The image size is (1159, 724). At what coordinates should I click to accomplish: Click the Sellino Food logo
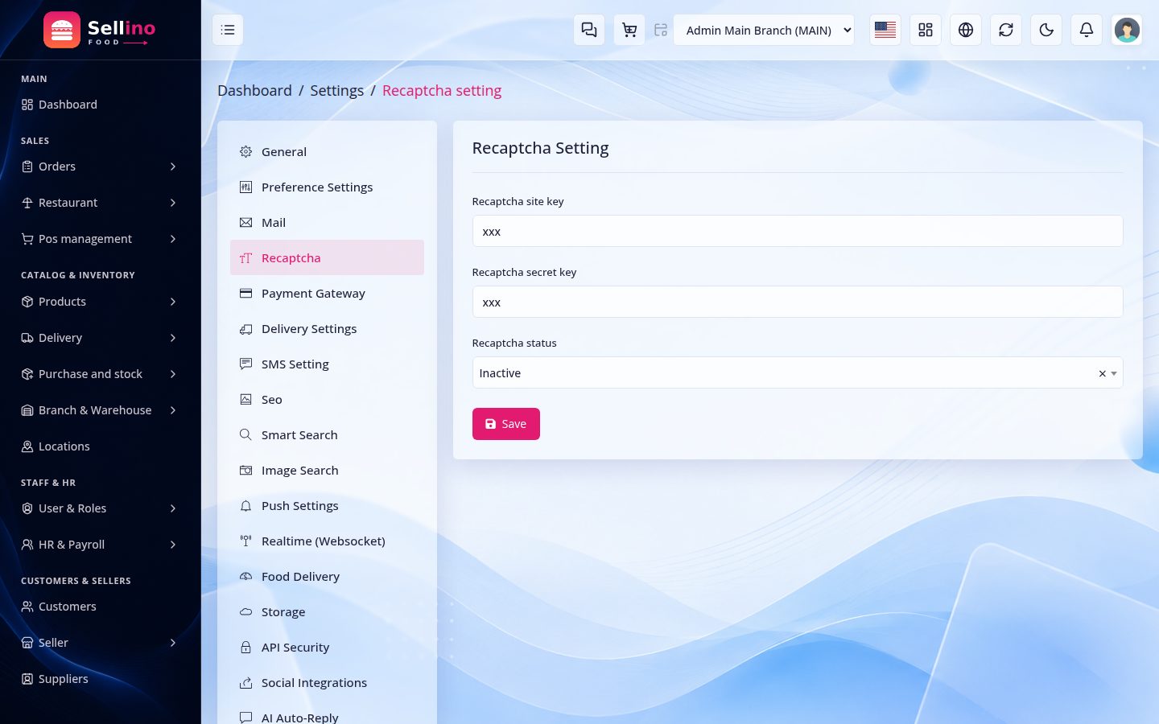tap(100, 30)
